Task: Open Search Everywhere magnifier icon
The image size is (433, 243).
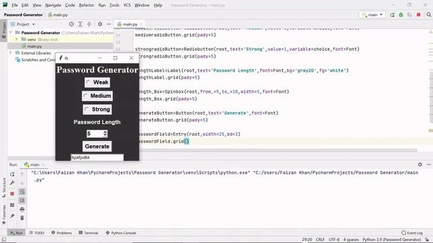Action: tap(428, 15)
